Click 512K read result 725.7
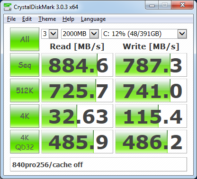197x179 pixels. [x=77, y=90]
